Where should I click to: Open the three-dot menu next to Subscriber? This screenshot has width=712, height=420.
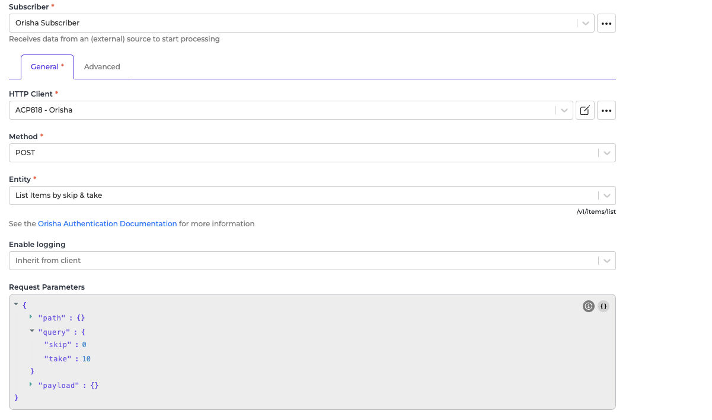(x=606, y=23)
